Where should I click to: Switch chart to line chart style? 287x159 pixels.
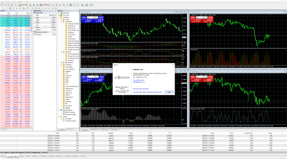pos(60,5)
